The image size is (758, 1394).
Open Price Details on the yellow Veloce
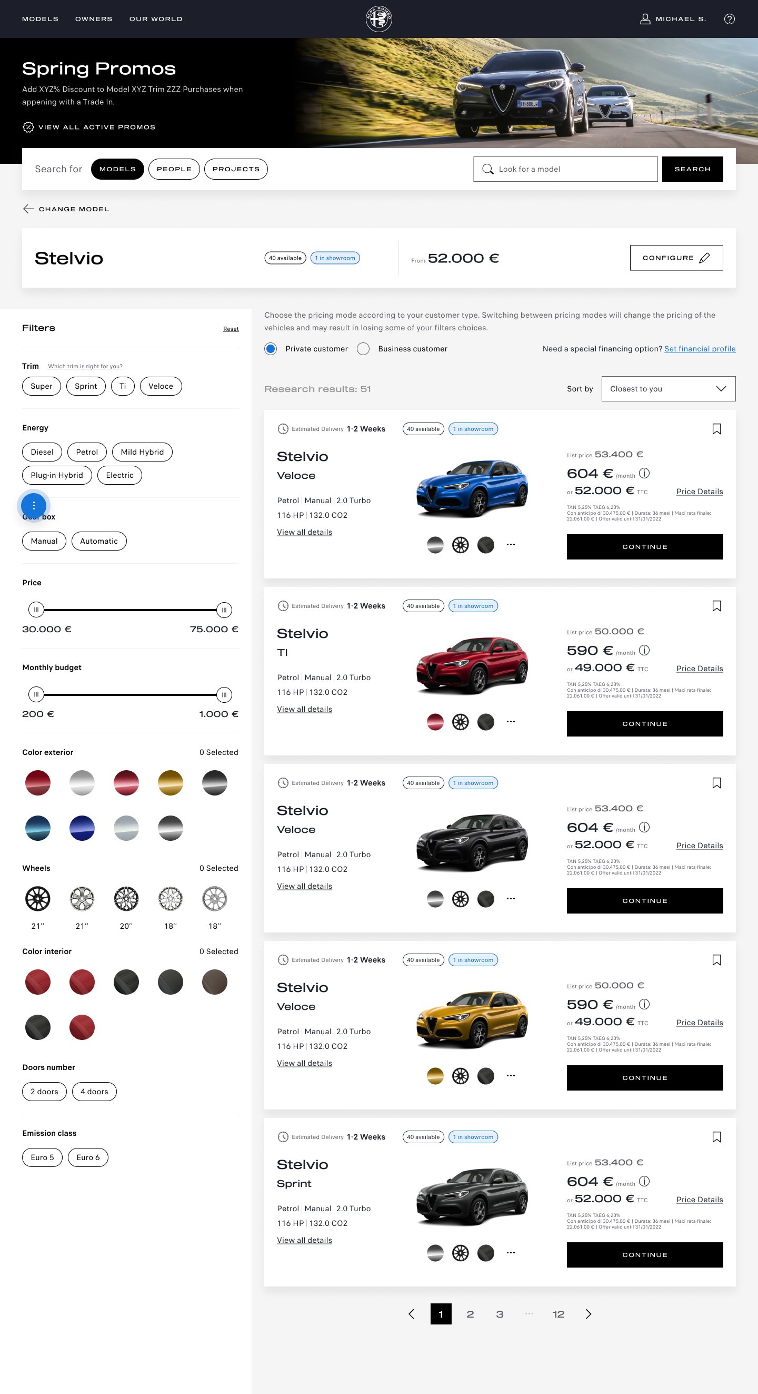(x=700, y=1022)
